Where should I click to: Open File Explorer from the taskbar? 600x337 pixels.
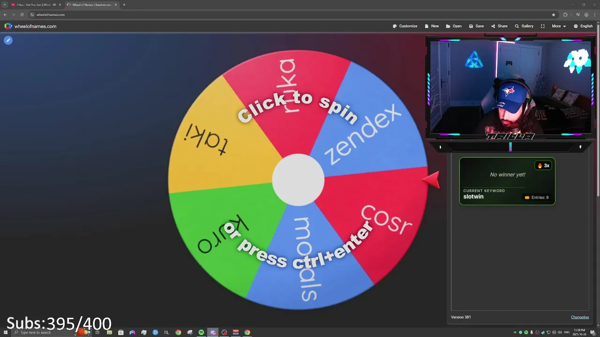(109, 332)
